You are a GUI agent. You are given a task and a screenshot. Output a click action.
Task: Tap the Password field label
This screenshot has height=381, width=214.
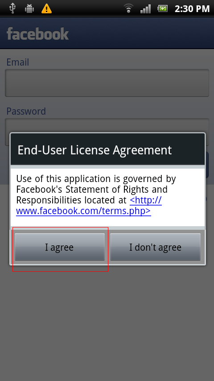pos(26,111)
